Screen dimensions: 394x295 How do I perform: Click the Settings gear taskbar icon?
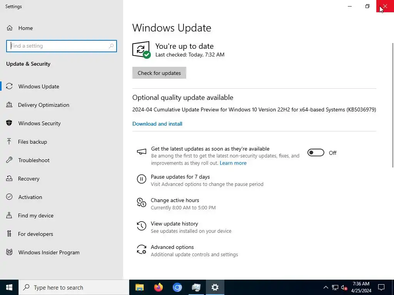click(x=215, y=287)
